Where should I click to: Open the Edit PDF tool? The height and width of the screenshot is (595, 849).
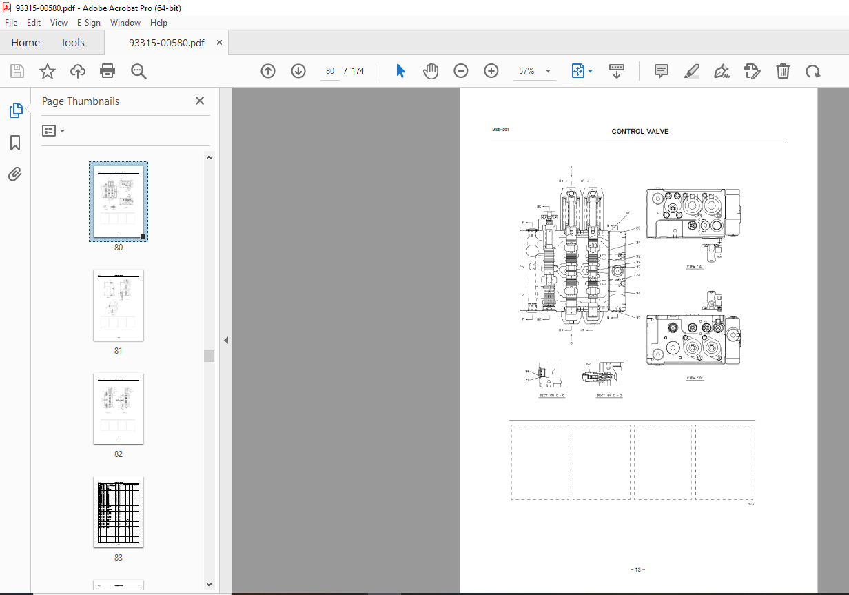[x=752, y=71]
